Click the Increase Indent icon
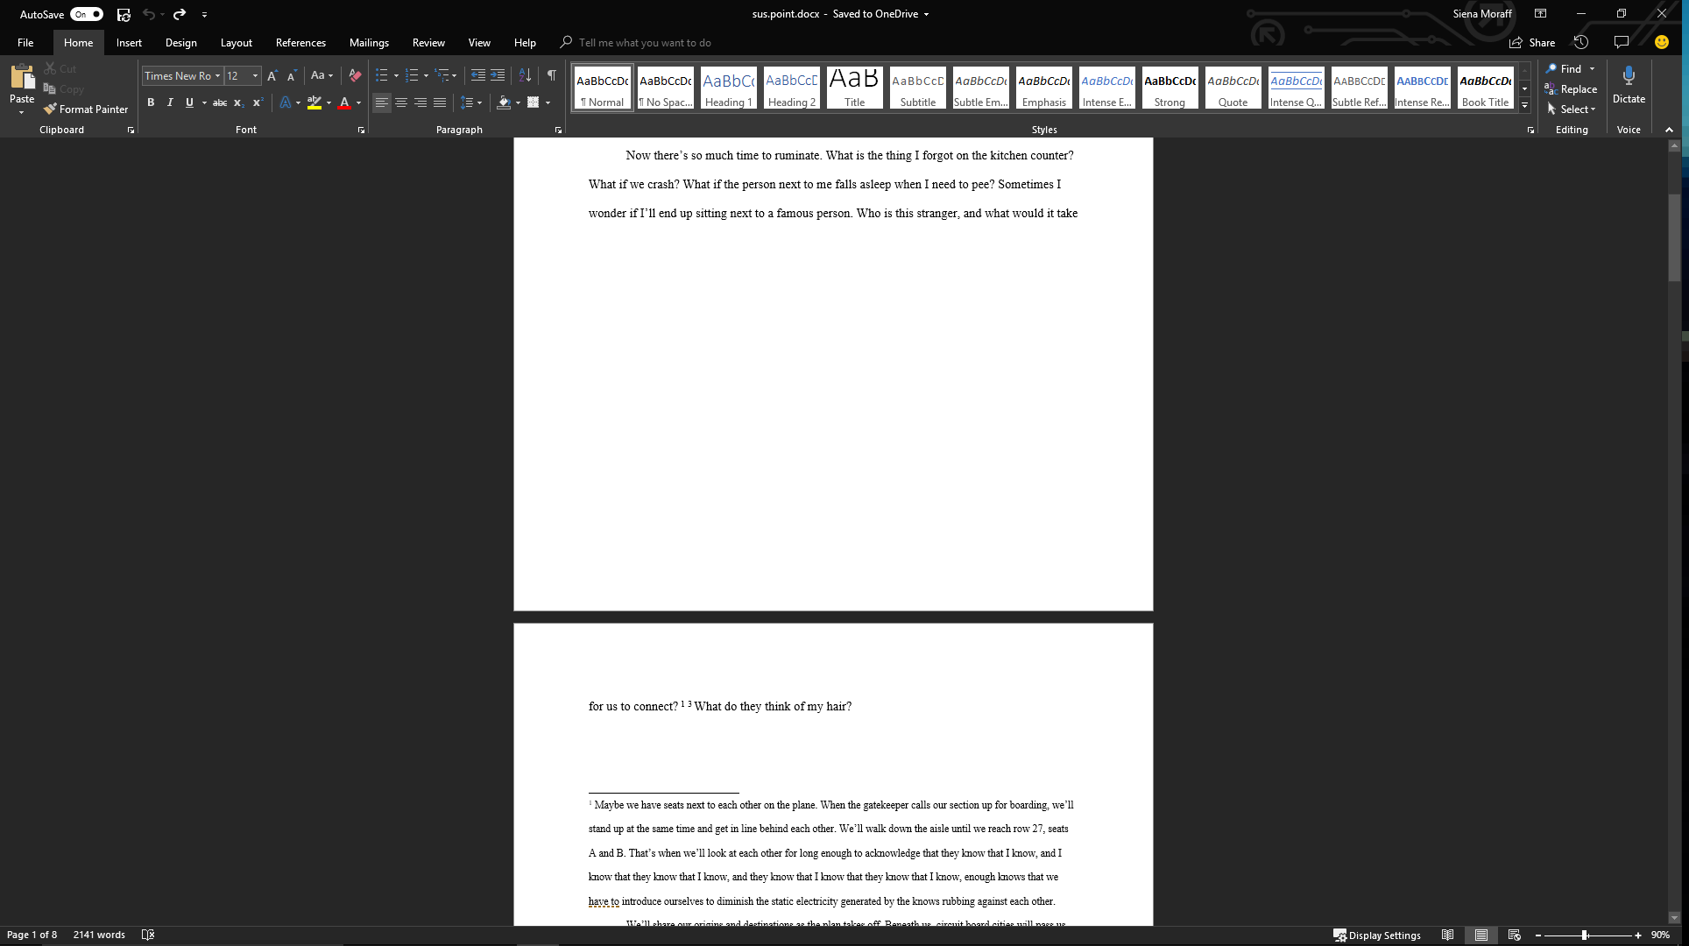This screenshot has width=1689, height=946. pyautogui.click(x=498, y=75)
